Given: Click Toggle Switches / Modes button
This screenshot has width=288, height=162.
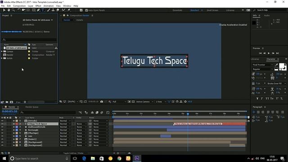Looking at the screenshot, I should tap(73, 153).
